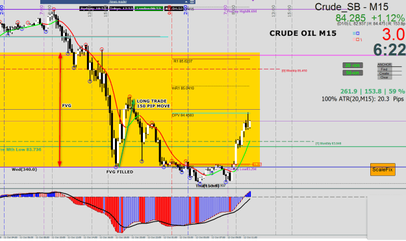The image size is (406, 241).
Task: Click the green Monthly 83.848 level label
Action: point(328,144)
